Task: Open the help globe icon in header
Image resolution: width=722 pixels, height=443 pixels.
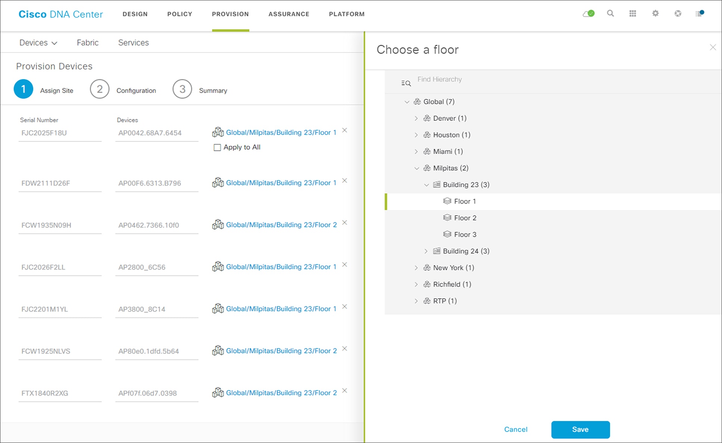Action: pos(678,13)
